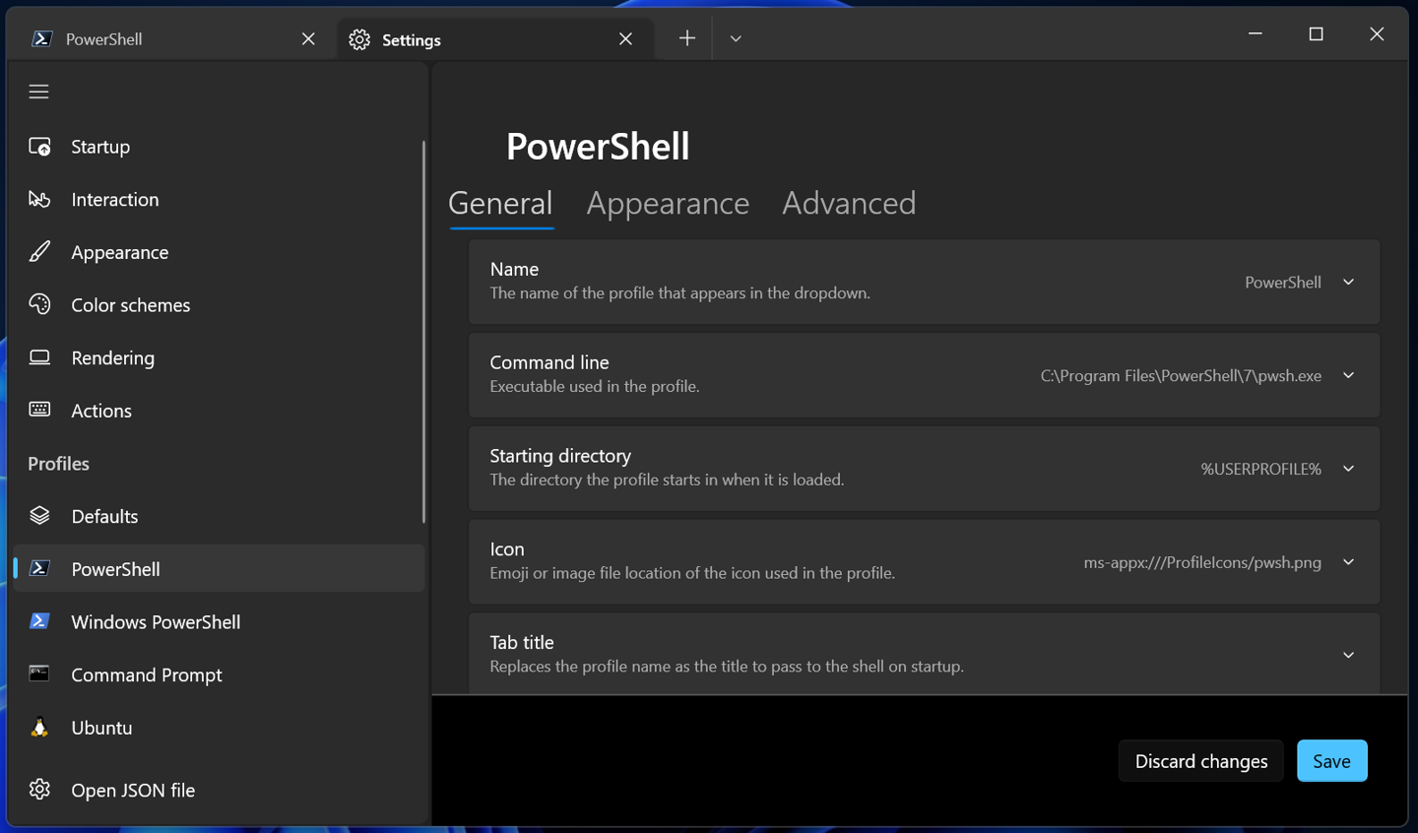Click the Save button
The image size is (1418, 833).
pos(1331,761)
